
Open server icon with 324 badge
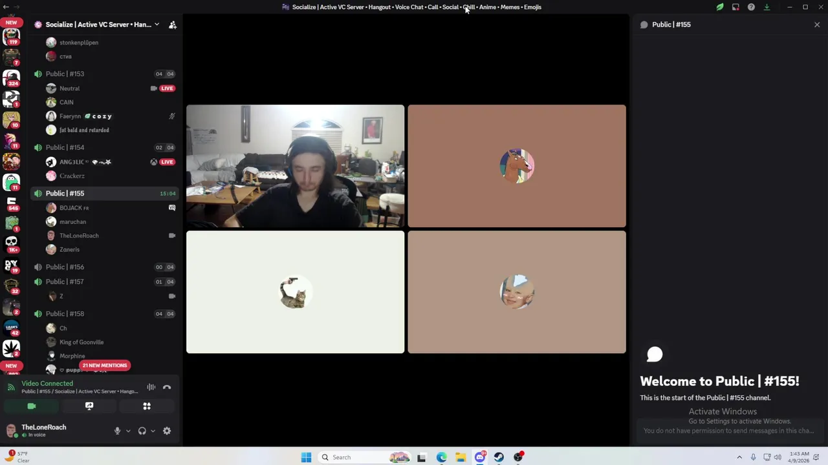[11, 78]
